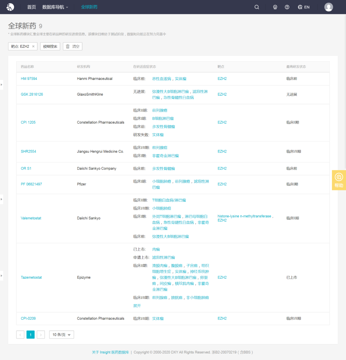Click the 研发机构 column header
This screenshot has height=360, width=346.
click(83, 66)
